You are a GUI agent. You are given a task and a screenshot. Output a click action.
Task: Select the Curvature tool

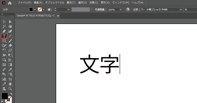point(10,31)
